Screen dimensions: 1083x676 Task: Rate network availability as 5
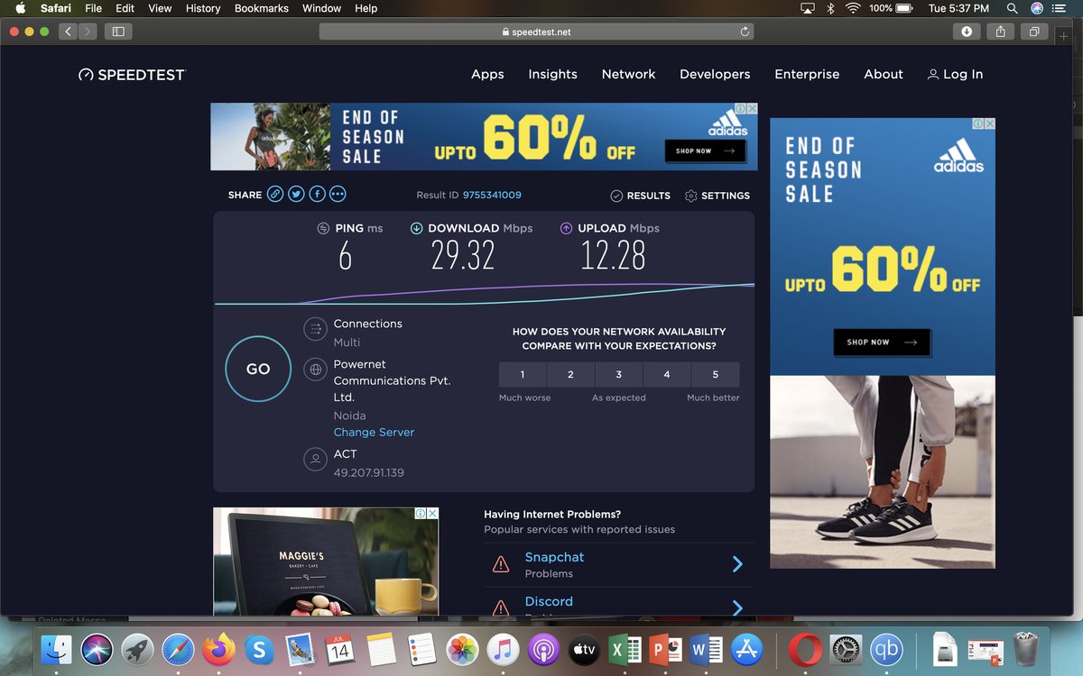716,374
